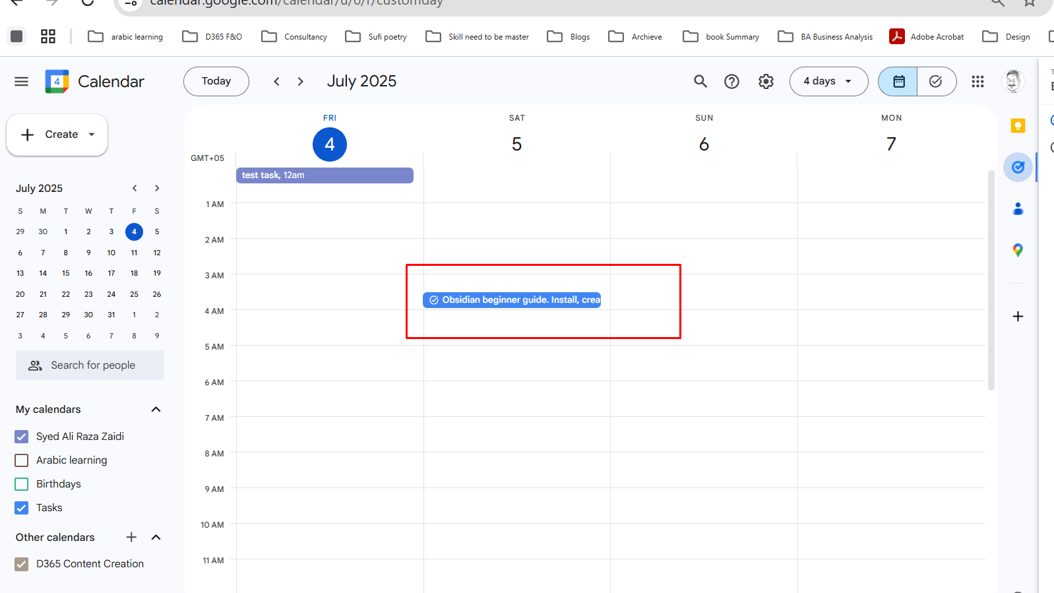Open the Google apps grid

coord(977,81)
